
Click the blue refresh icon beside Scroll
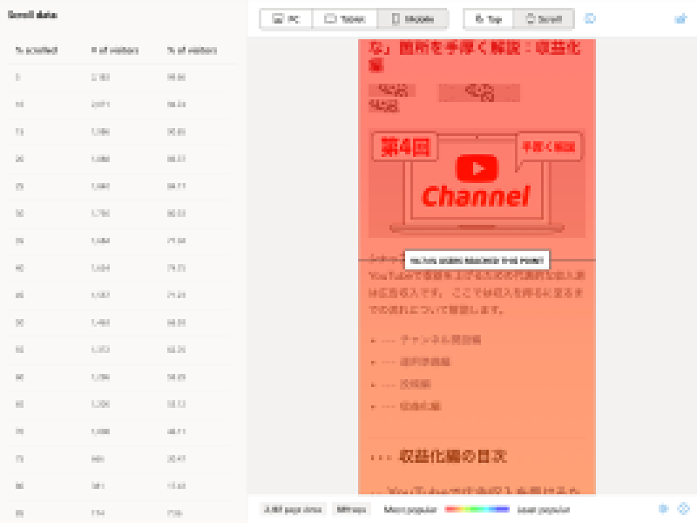coord(590,18)
